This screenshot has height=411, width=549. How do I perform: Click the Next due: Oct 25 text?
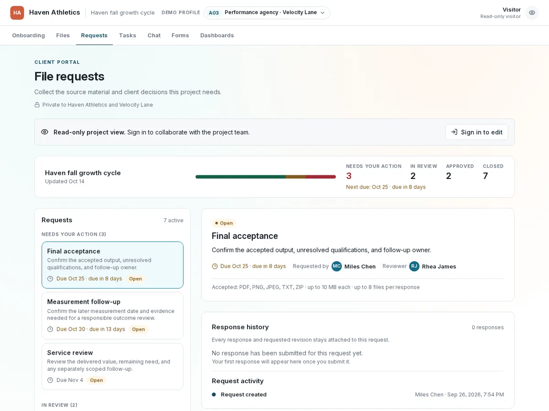click(x=386, y=187)
